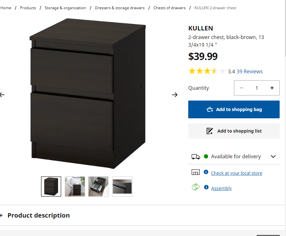
Task: Select the bedroom scene thumbnail
Action: click(75, 187)
